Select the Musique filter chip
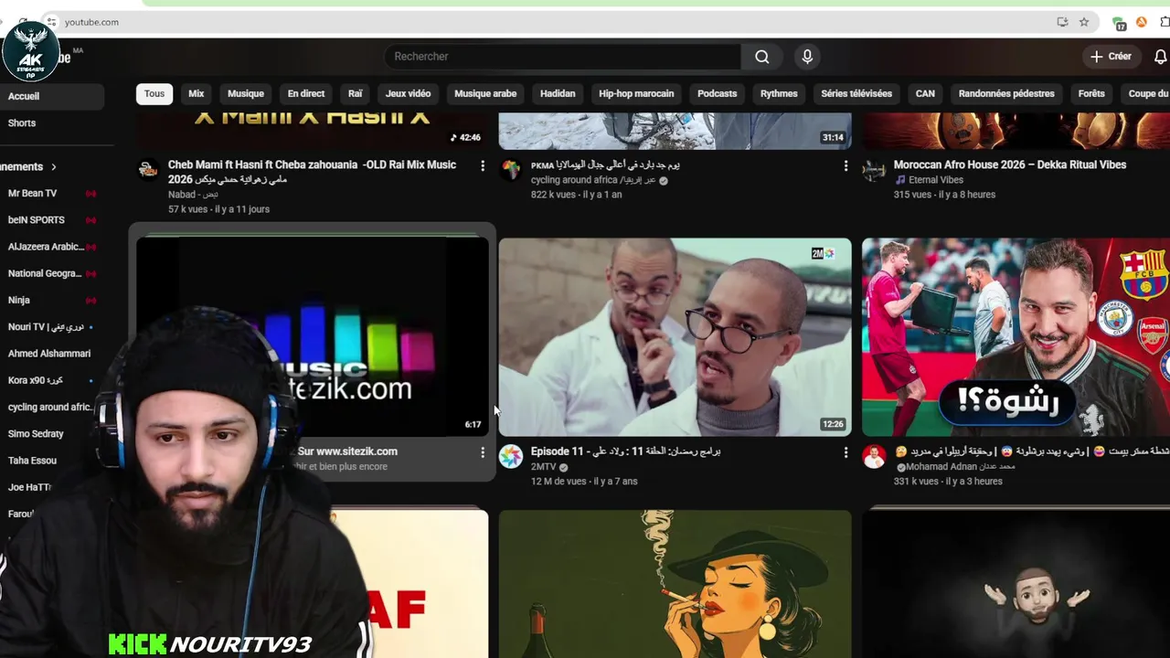The width and height of the screenshot is (1170, 658). tap(246, 93)
